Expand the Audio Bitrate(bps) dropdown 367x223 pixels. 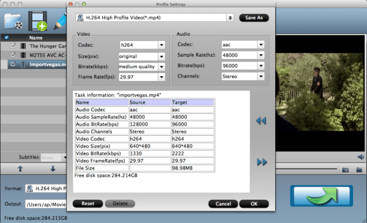pyautogui.click(x=261, y=66)
